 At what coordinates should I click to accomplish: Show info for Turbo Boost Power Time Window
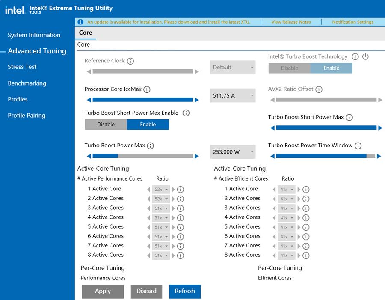click(358, 146)
